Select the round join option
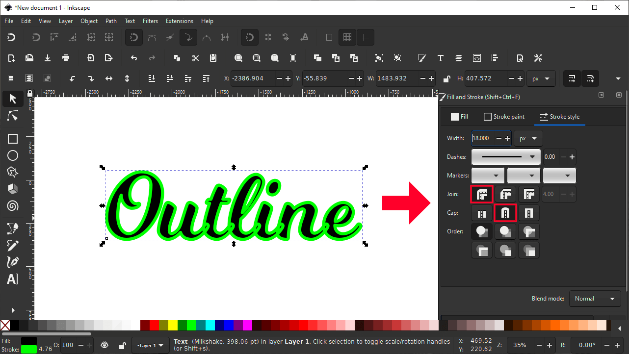The image size is (629, 354). [x=482, y=194]
